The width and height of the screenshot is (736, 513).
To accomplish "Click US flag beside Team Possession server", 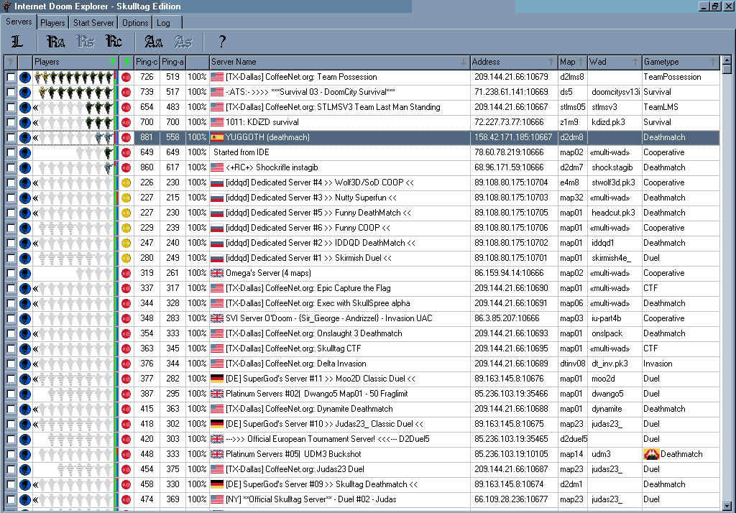I will [x=217, y=77].
